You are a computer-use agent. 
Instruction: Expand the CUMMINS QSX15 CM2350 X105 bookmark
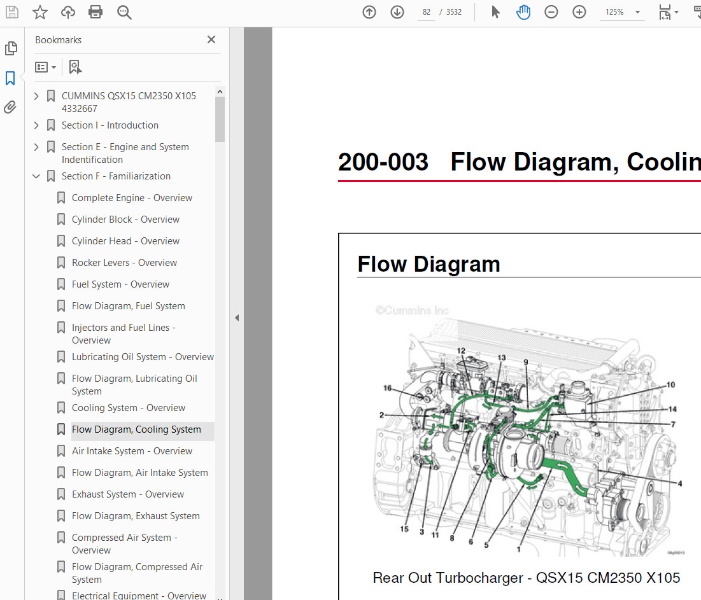coord(37,95)
